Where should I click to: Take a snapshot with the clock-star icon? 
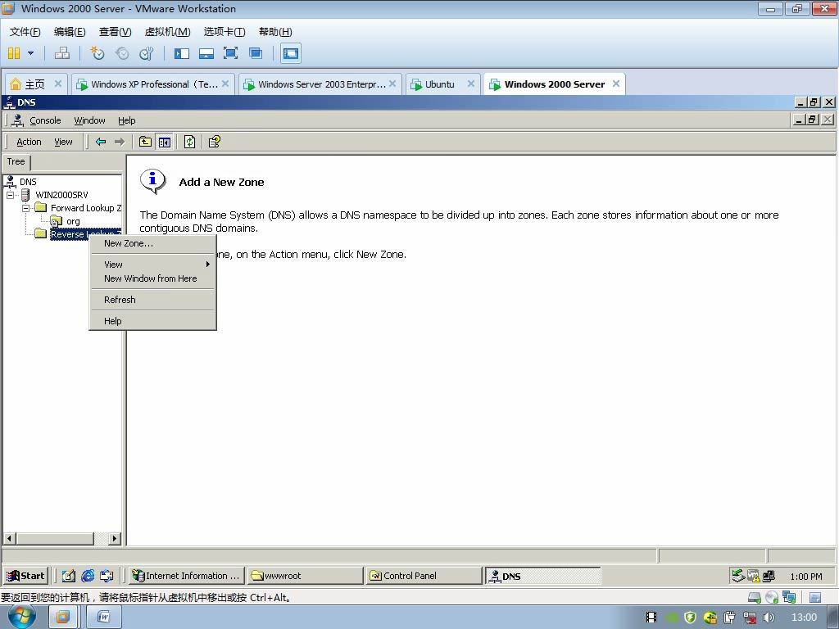click(x=97, y=53)
